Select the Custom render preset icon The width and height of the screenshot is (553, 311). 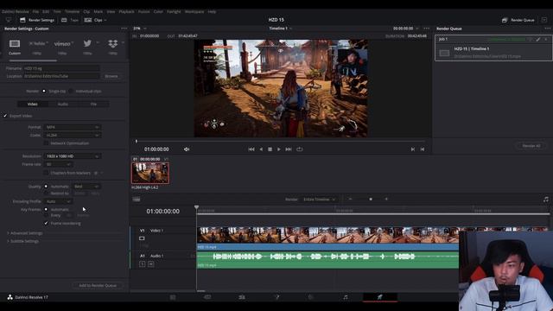(15, 44)
